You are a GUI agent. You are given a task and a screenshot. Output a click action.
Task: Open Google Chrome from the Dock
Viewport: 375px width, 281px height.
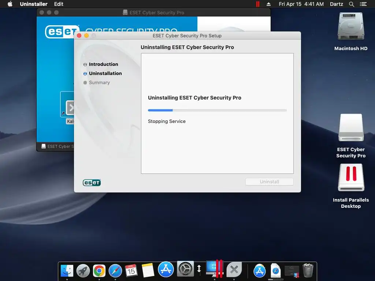(x=99, y=271)
